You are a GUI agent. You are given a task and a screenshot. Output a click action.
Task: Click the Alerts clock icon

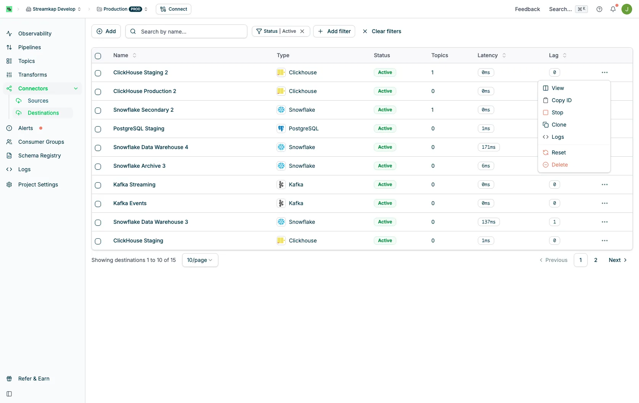click(x=9, y=128)
